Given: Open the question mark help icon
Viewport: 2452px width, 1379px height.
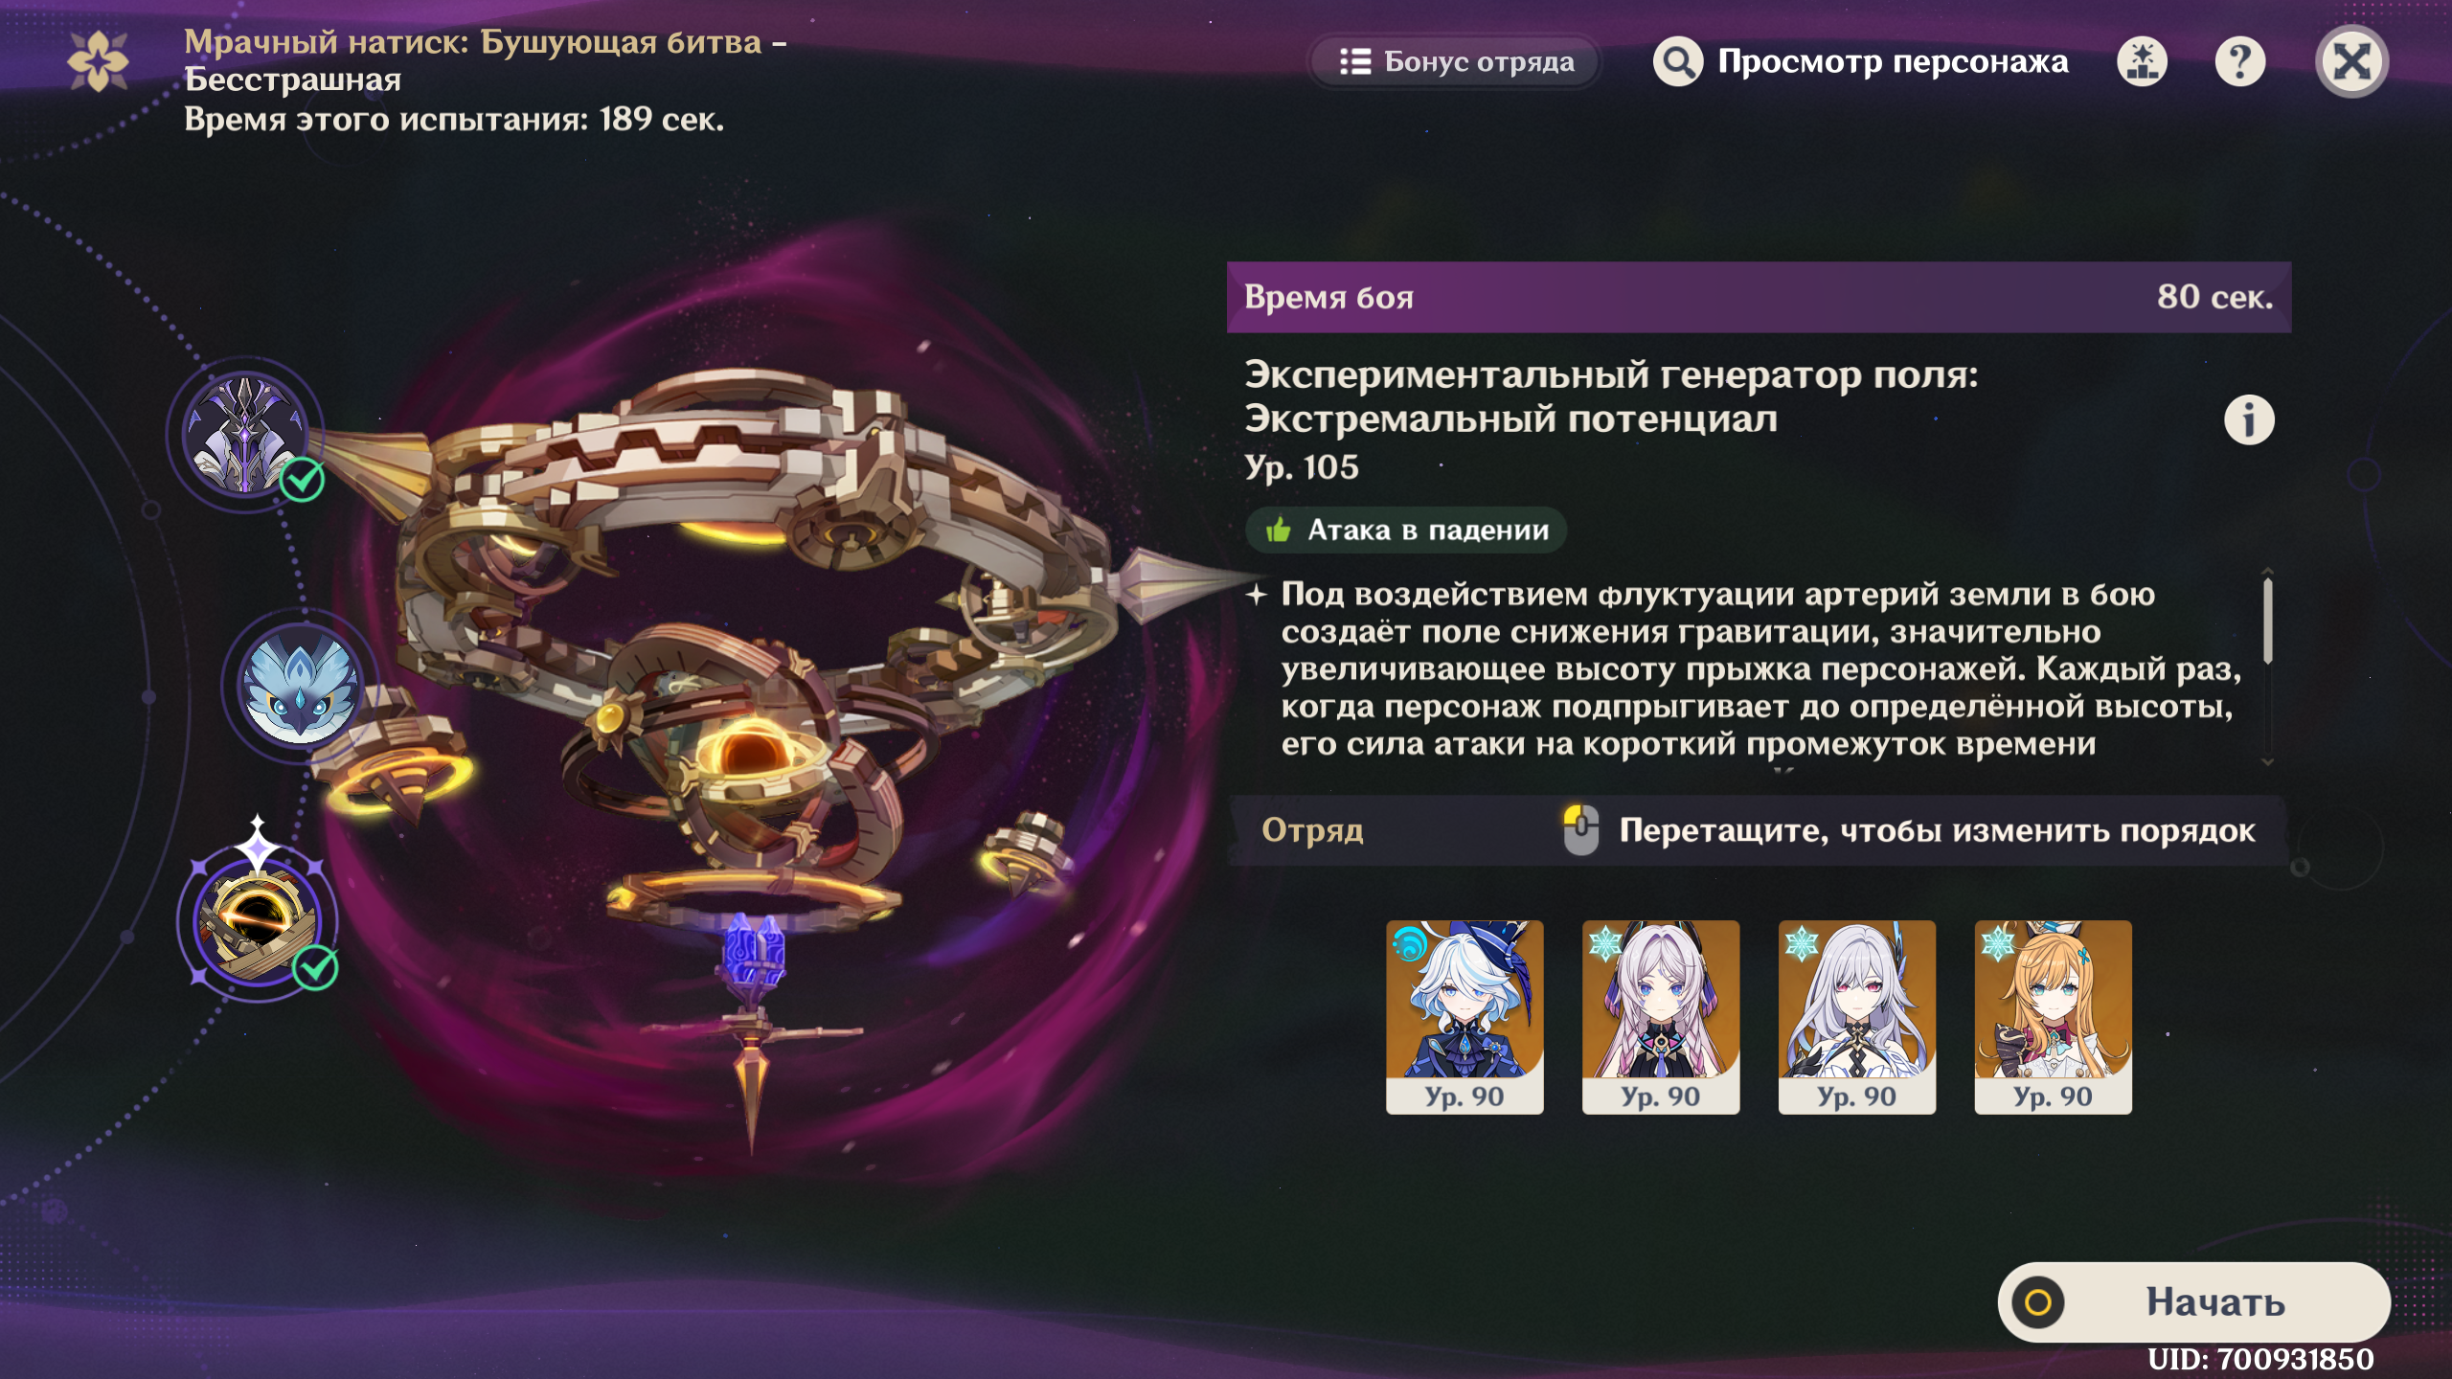Looking at the screenshot, I should click(x=2239, y=62).
